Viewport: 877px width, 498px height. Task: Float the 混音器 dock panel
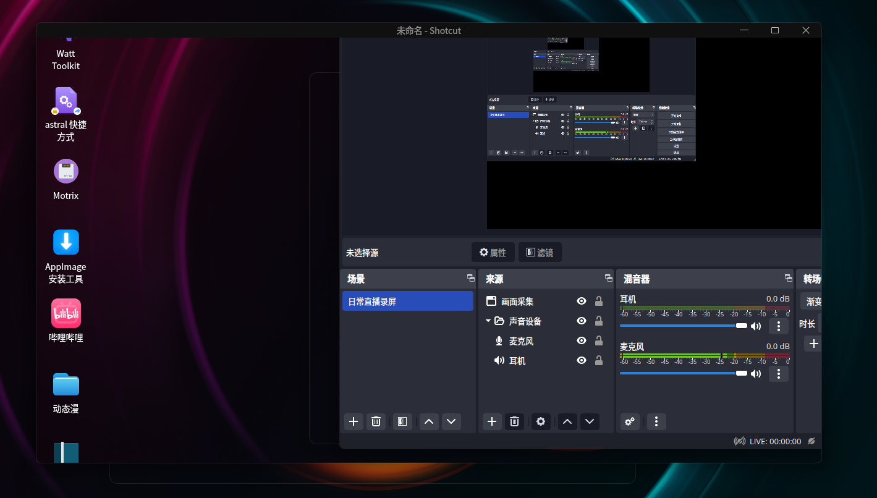pos(788,278)
